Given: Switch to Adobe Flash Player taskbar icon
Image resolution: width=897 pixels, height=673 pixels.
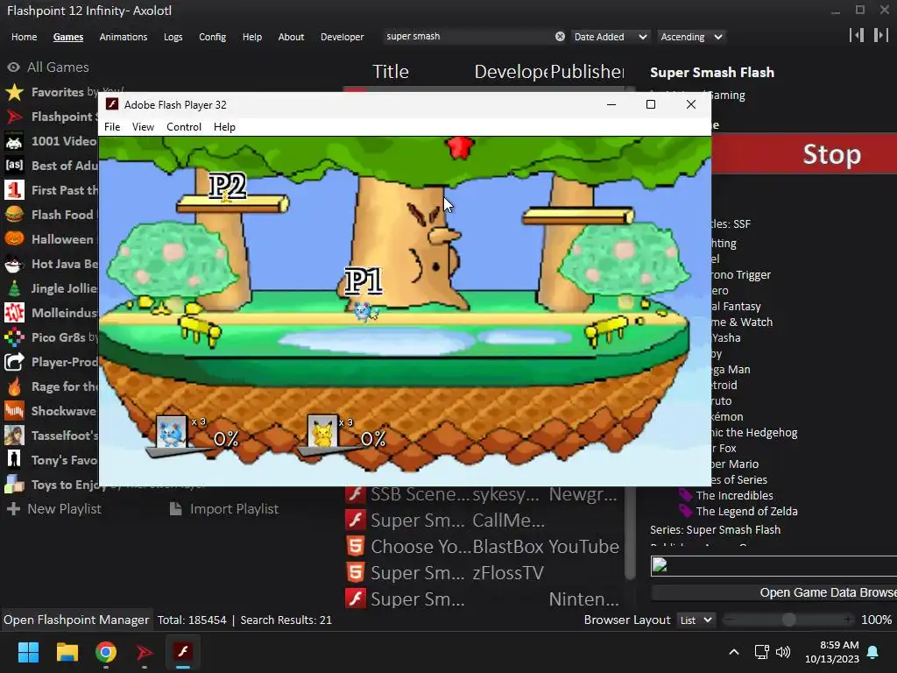Looking at the screenshot, I should [x=183, y=652].
